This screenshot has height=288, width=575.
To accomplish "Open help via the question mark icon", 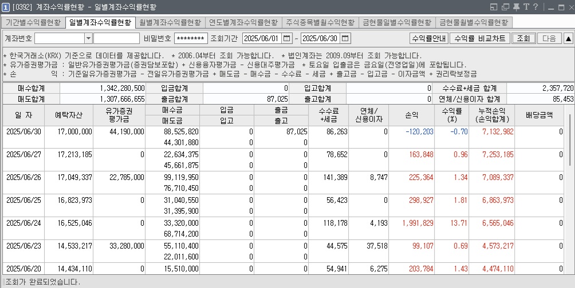I will click(x=535, y=7).
